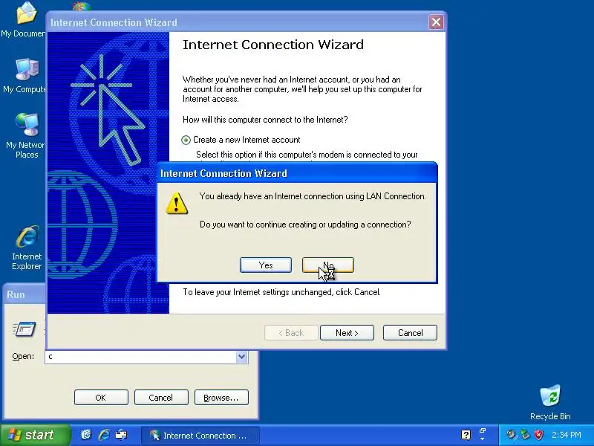The height and width of the screenshot is (446, 594).
Task: Open the Recycle Bin desktop icon
Action: (x=550, y=402)
